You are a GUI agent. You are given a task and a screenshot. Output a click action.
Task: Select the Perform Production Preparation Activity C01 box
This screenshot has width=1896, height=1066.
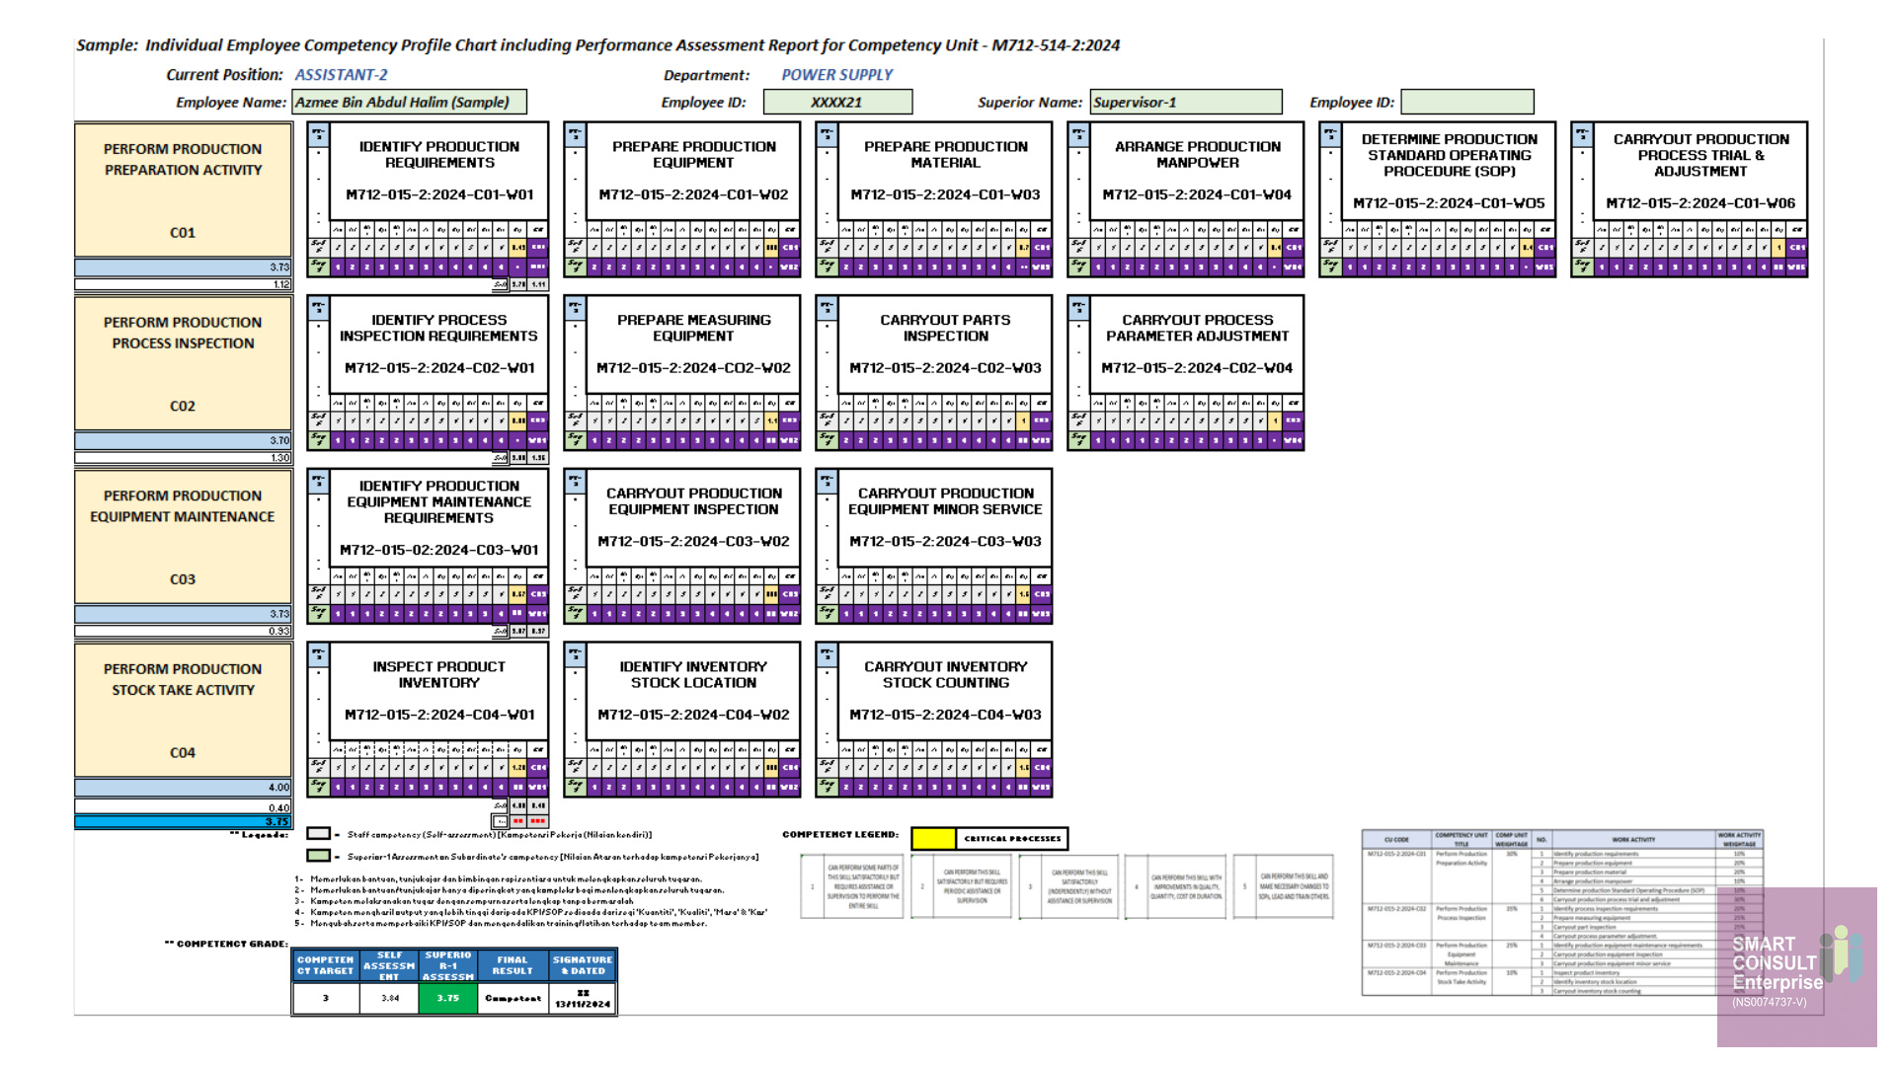[183, 190]
